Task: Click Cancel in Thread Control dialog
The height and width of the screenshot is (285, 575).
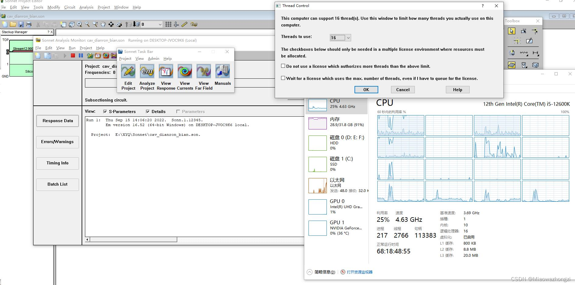Action: (x=403, y=90)
